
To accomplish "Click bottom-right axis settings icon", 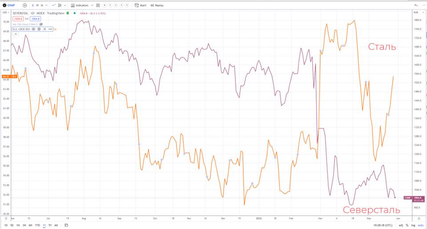I will click(x=419, y=218).
